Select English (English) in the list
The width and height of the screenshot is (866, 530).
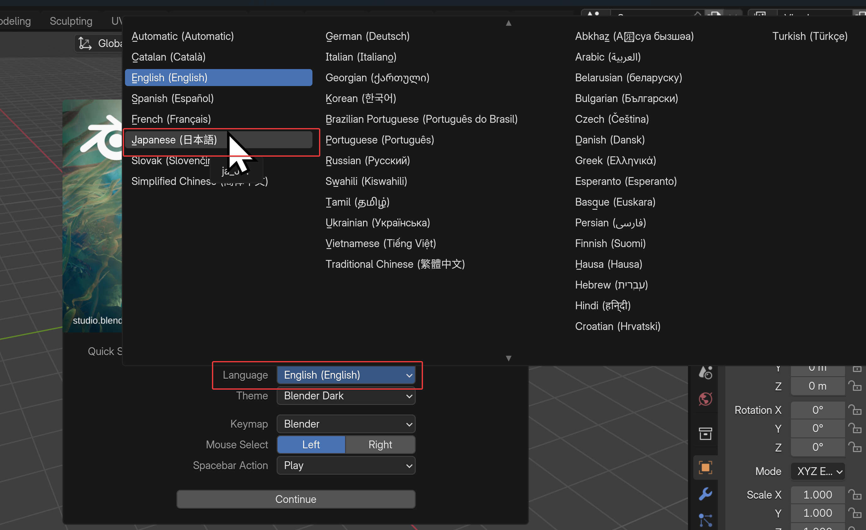click(218, 78)
